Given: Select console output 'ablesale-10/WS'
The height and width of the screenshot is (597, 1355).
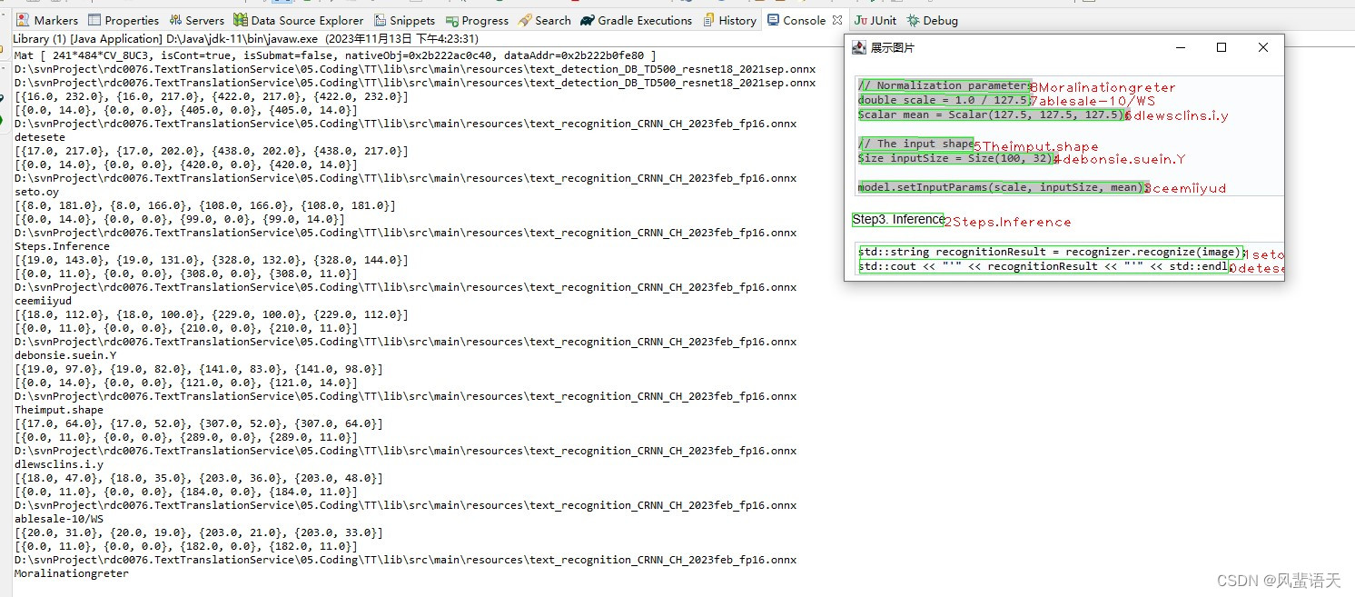Looking at the screenshot, I should 59,519.
